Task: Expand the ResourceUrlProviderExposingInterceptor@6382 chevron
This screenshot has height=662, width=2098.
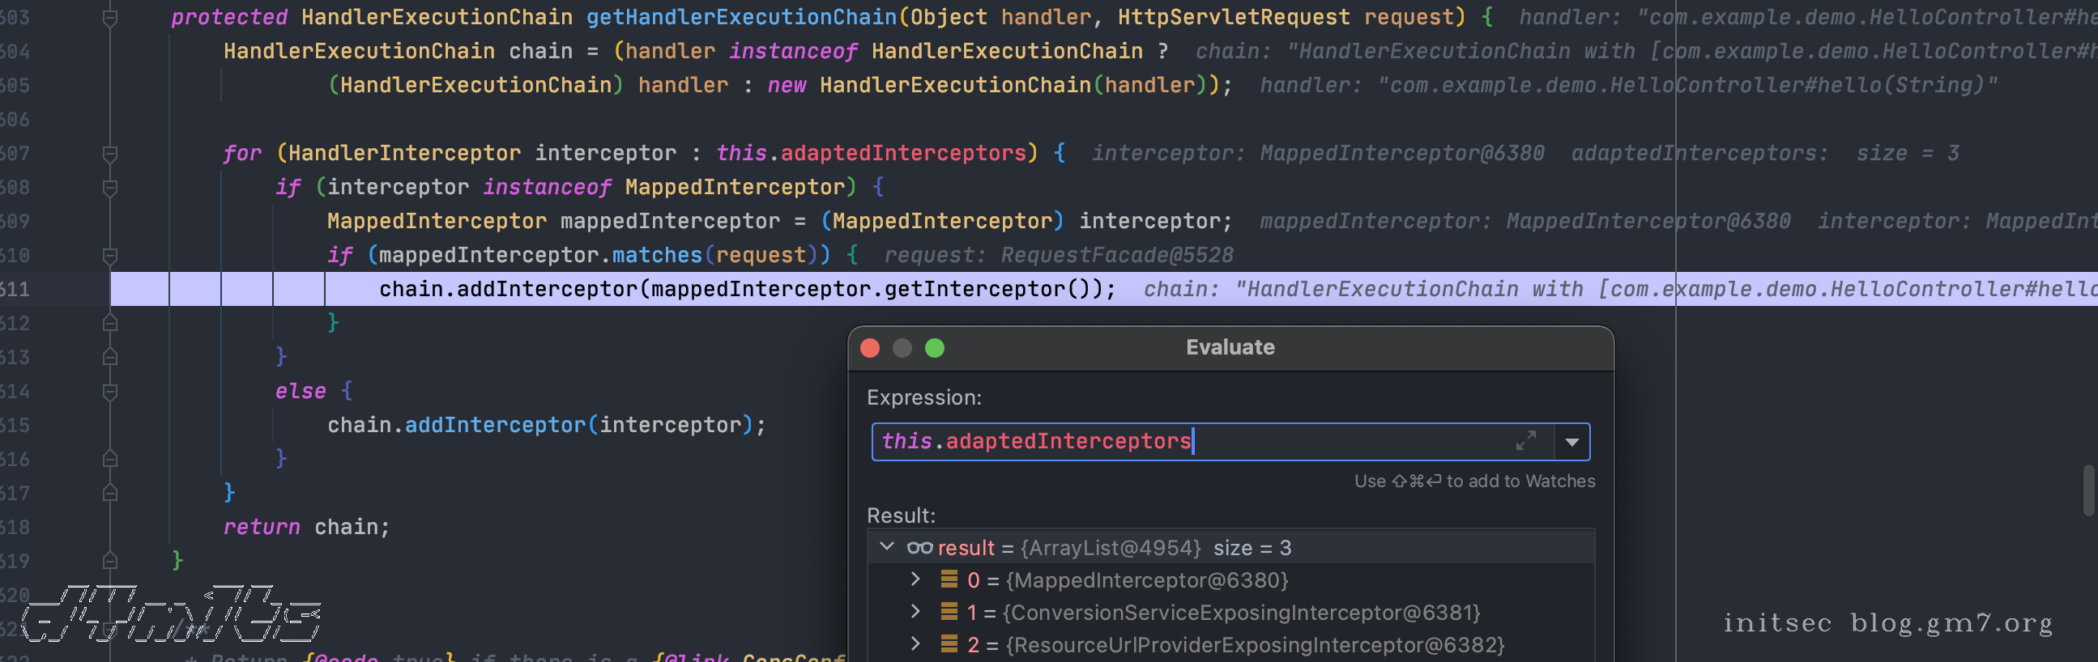Action: coord(915,644)
